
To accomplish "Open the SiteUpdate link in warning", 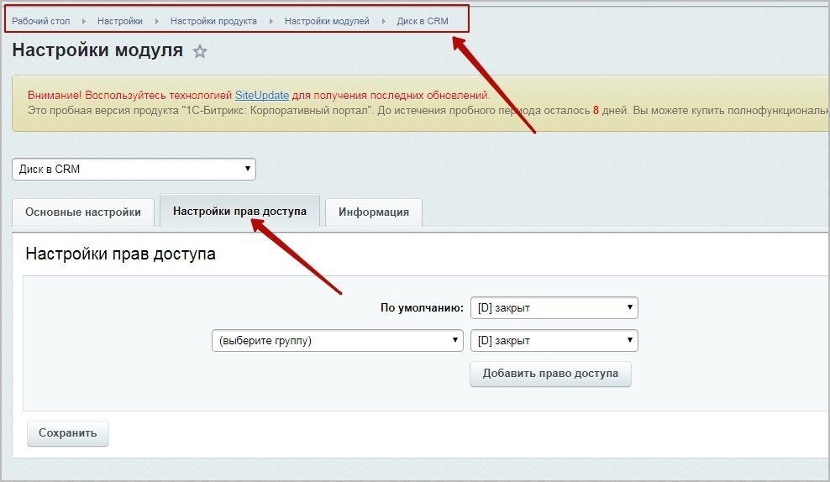I will click(262, 95).
